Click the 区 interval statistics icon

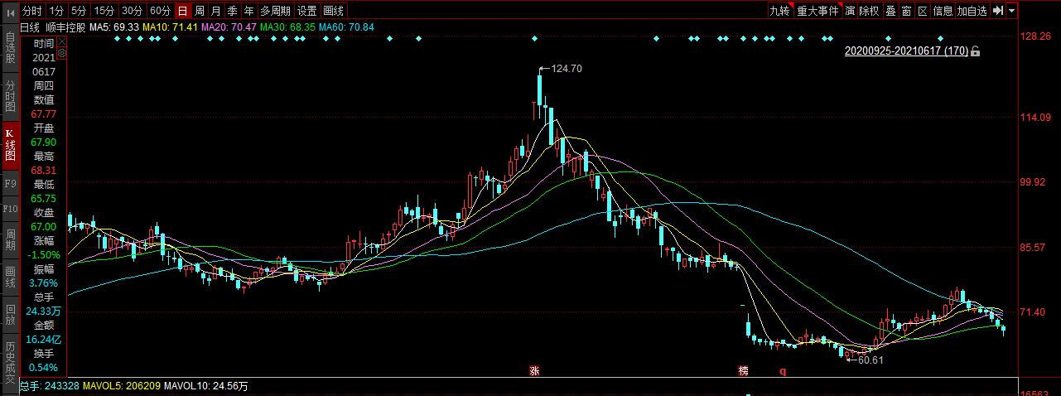pyautogui.click(x=923, y=11)
